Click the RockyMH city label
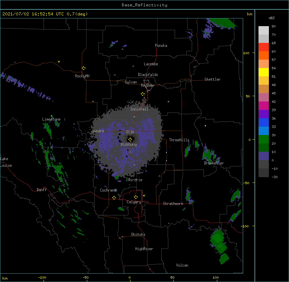The height and width of the screenshot is (282, 289). click(82, 76)
